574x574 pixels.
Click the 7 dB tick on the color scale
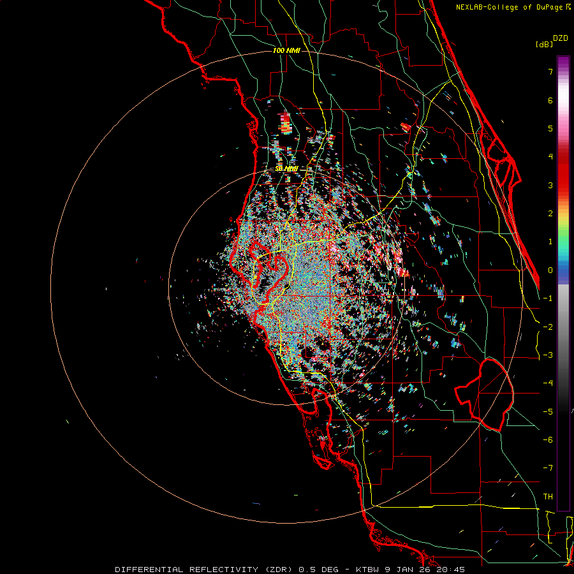pos(550,71)
